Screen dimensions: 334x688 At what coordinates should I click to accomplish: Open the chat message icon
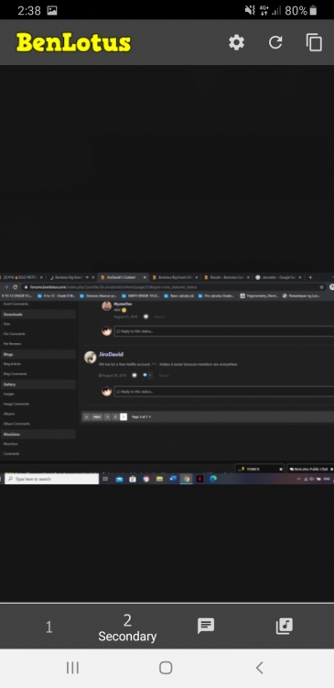[x=206, y=627]
